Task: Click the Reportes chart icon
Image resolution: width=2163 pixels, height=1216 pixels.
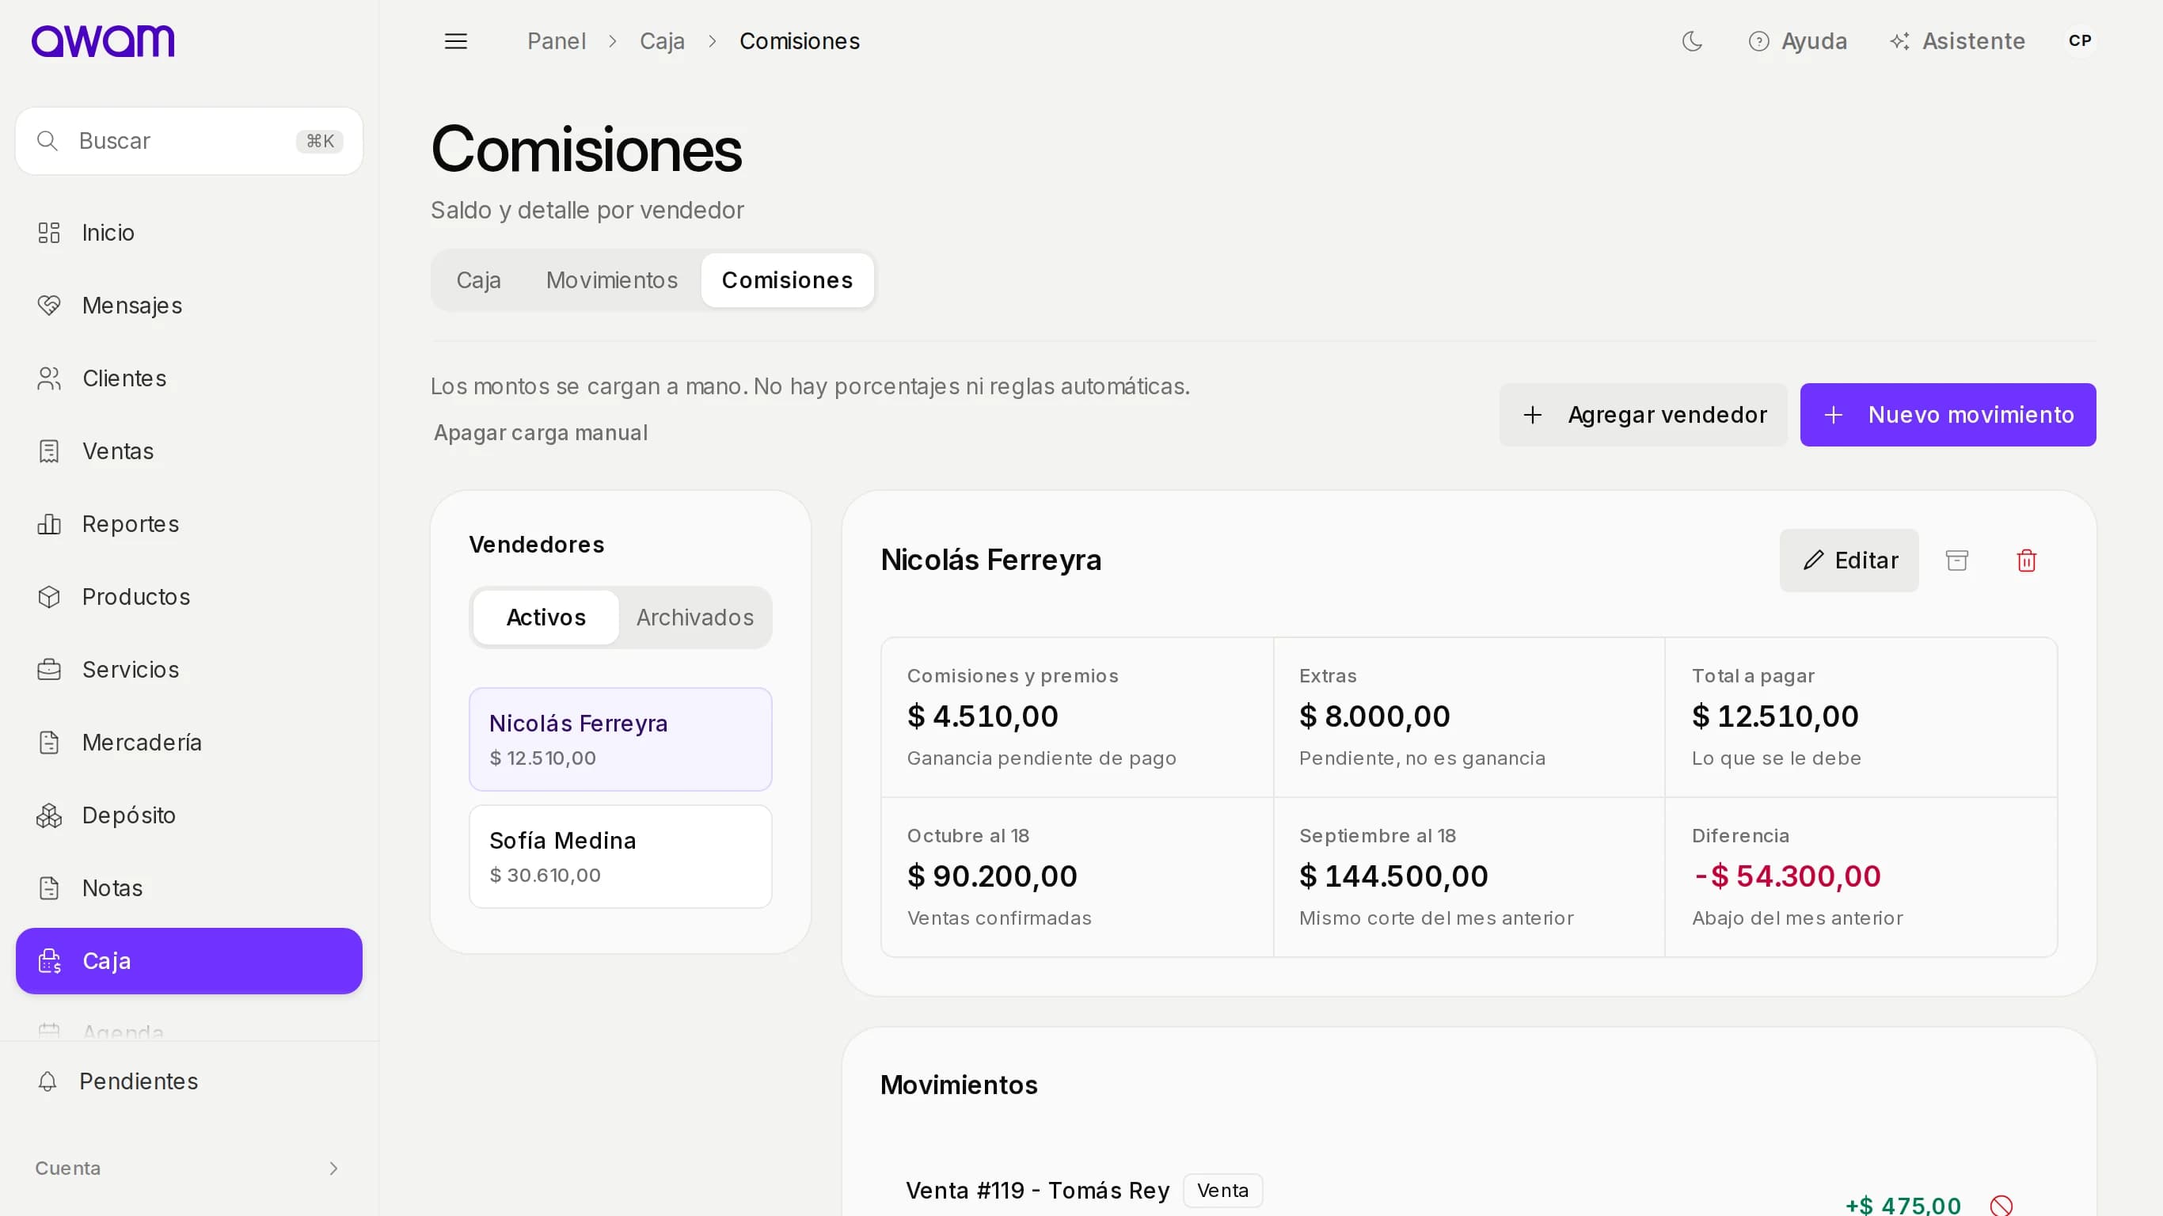Action: click(x=49, y=524)
